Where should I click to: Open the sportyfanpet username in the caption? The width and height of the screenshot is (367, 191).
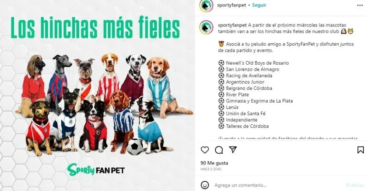pyautogui.click(x=232, y=25)
